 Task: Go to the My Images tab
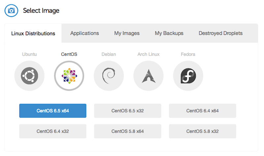127,33
